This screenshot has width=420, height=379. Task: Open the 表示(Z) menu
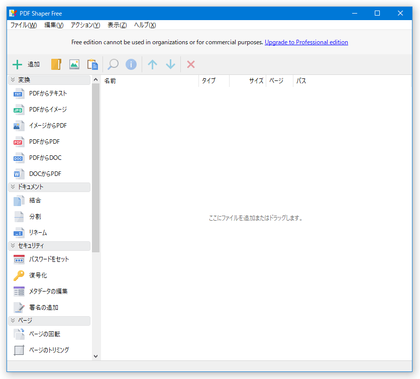click(117, 25)
